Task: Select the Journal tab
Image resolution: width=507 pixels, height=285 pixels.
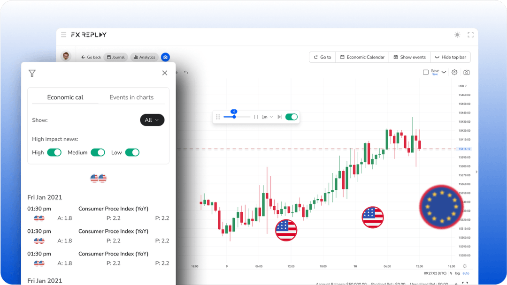Action: click(115, 57)
